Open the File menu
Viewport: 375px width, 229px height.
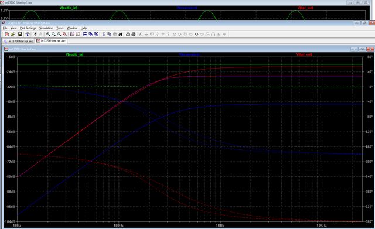(5, 28)
